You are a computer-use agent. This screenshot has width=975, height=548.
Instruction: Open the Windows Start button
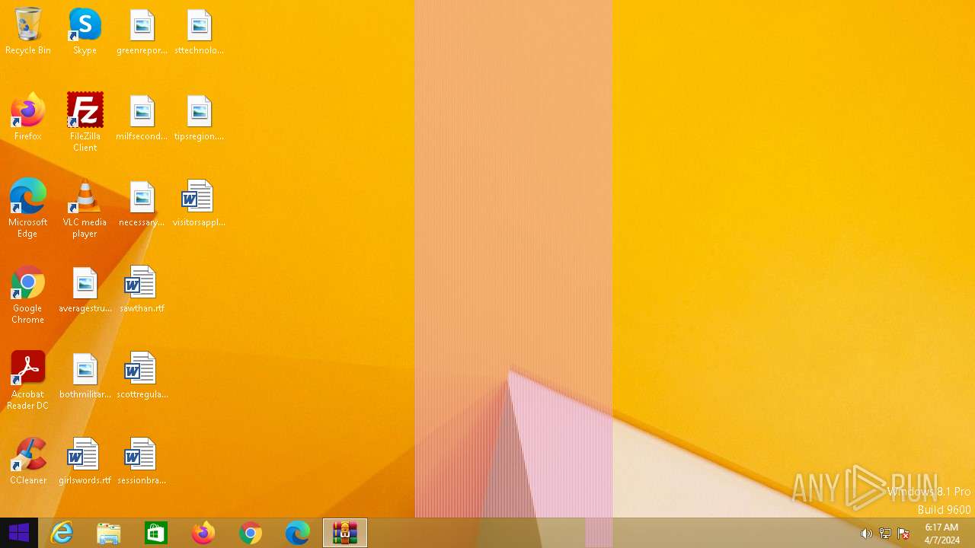point(19,533)
